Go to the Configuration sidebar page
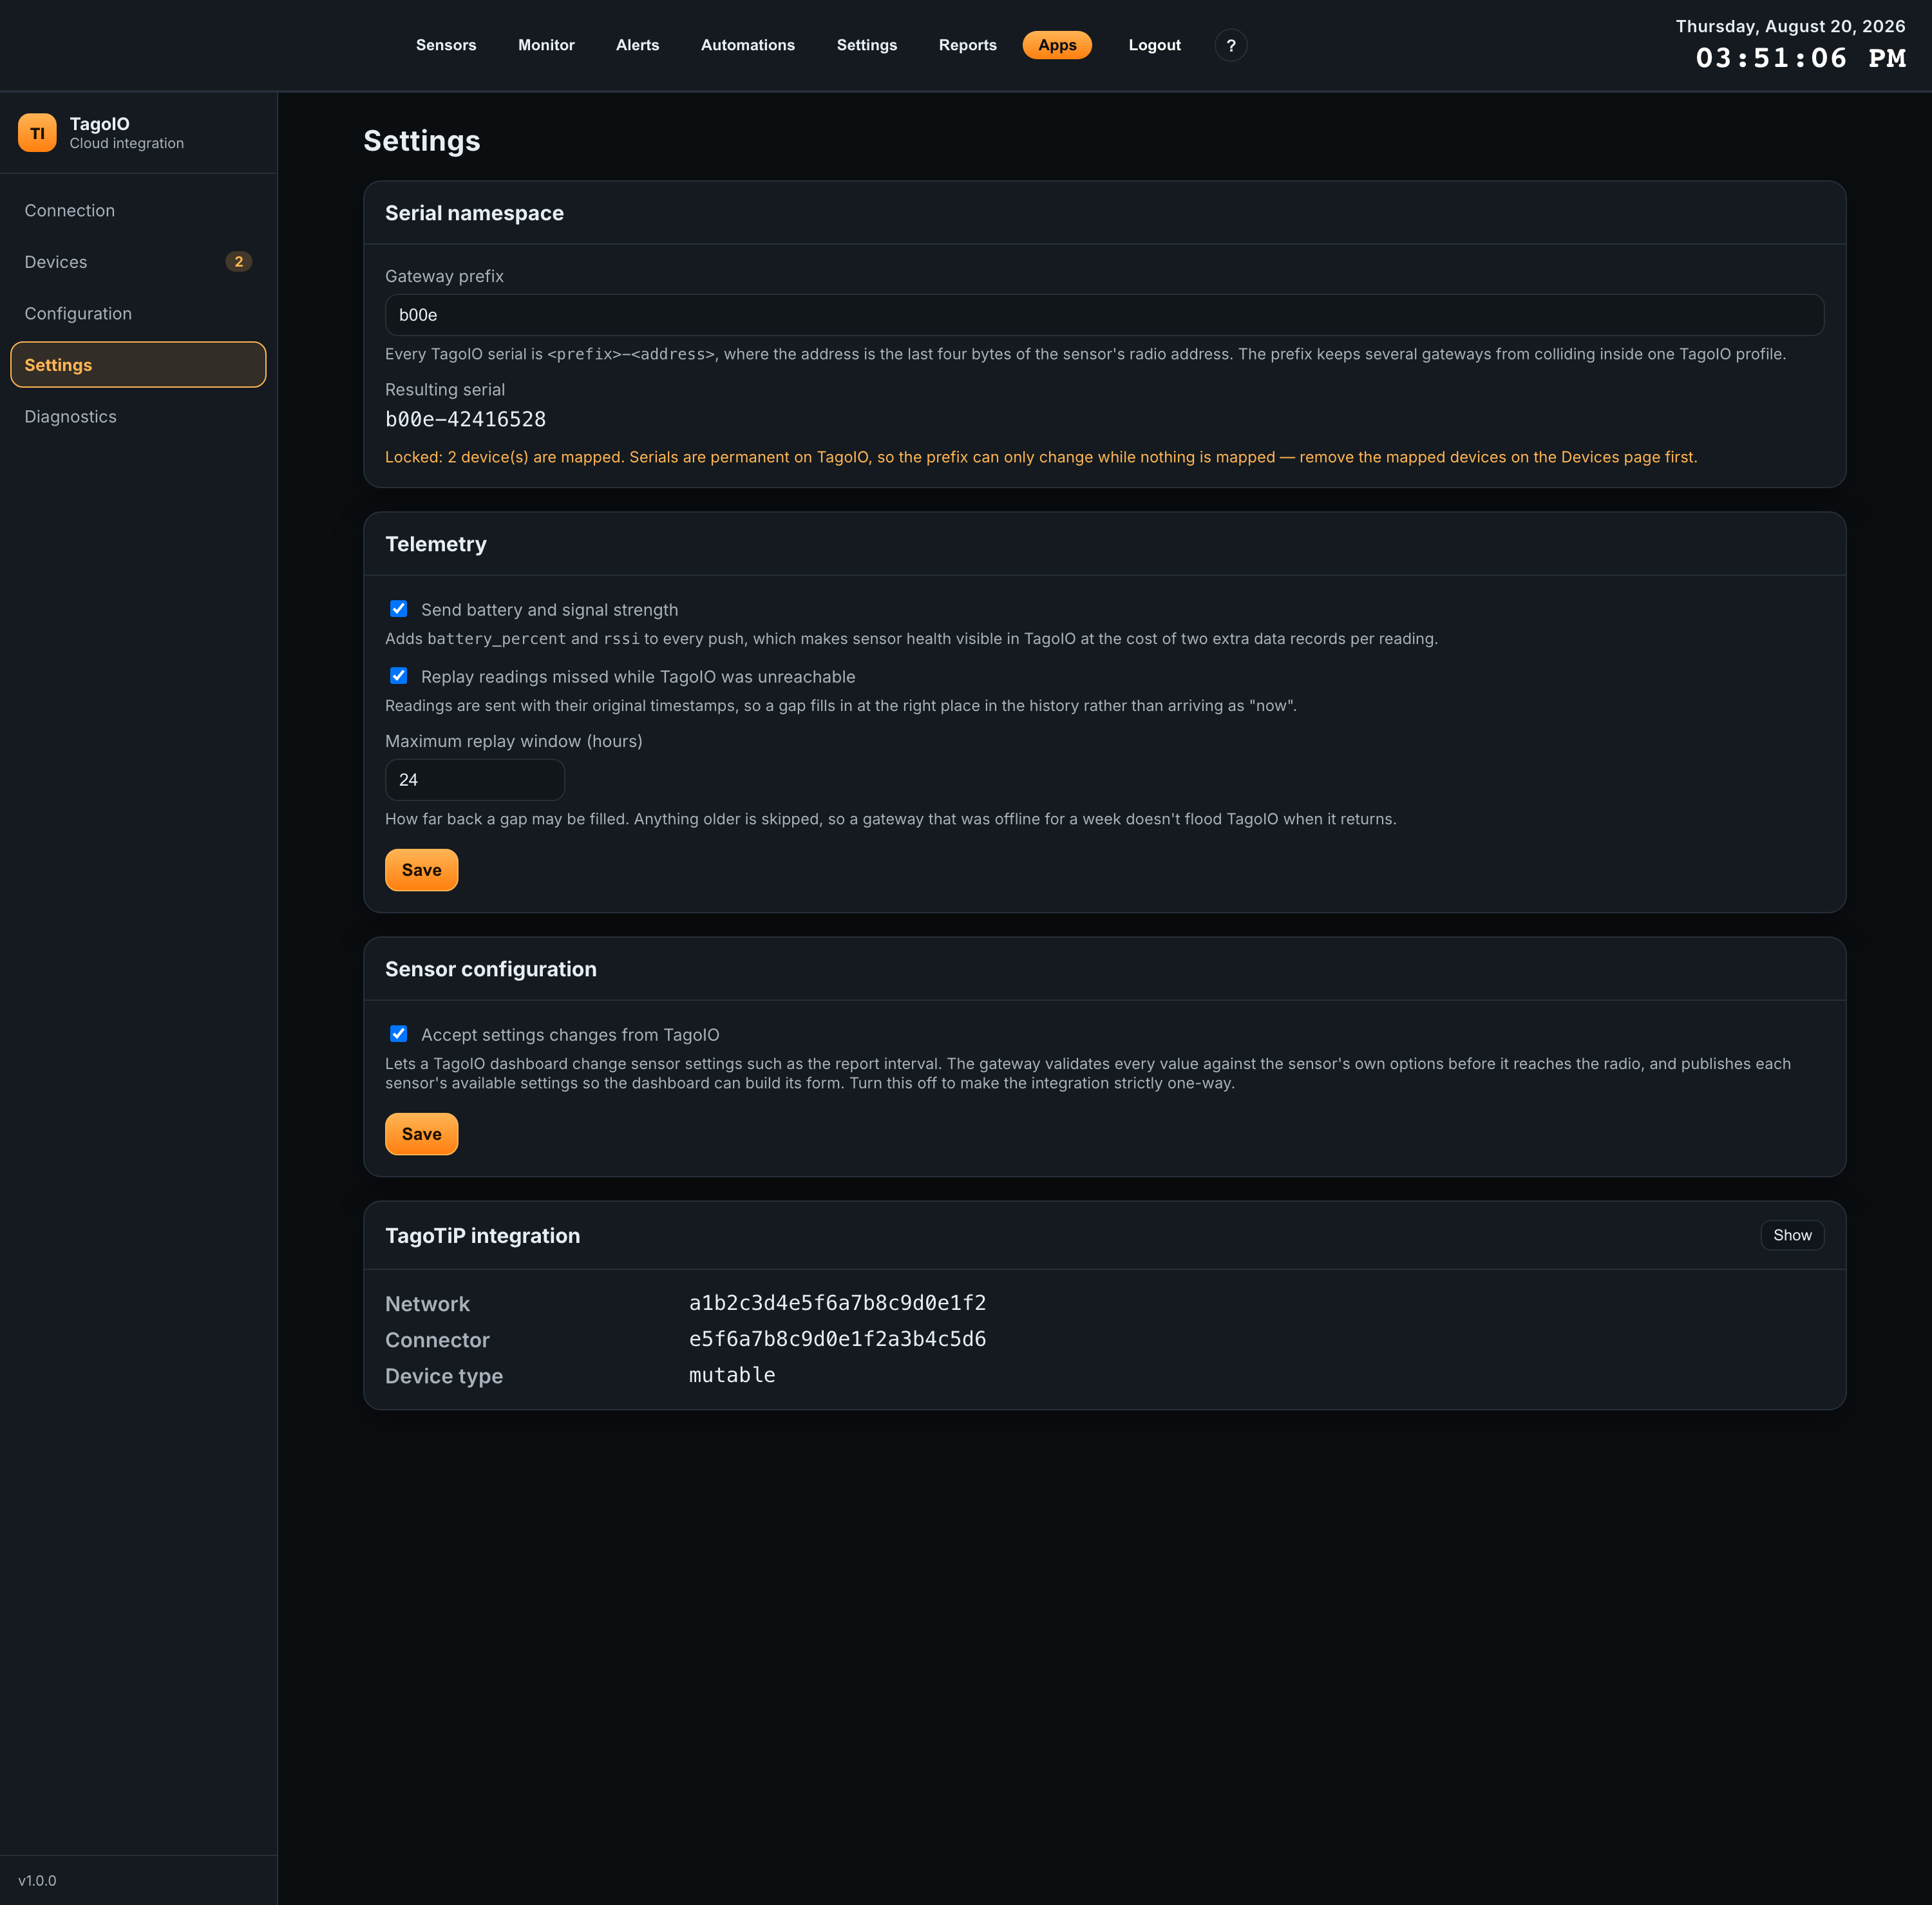Image resolution: width=1932 pixels, height=1905 pixels. 138,313
